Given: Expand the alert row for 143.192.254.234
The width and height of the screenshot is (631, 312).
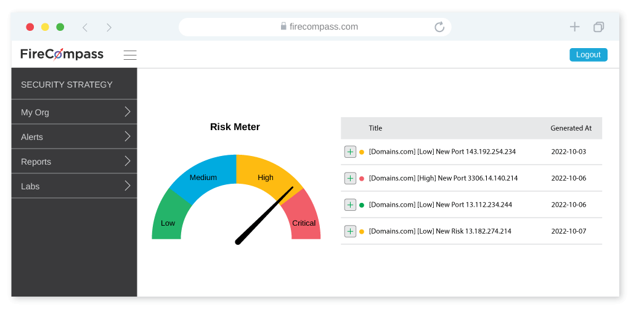Looking at the screenshot, I should coord(350,152).
